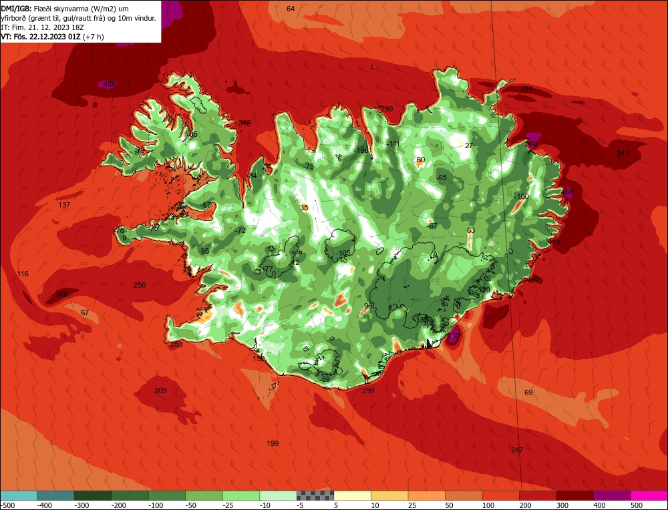The height and width of the screenshot is (510, 668).
Task: Click the '-196' value in northern Iceland
Action: (x=361, y=150)
